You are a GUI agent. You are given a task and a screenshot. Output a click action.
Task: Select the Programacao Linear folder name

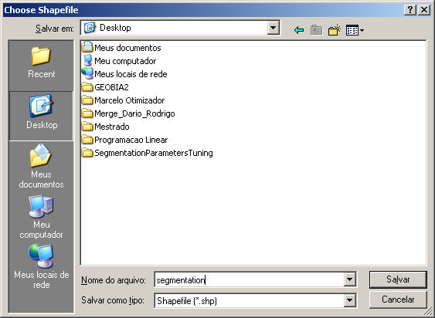[x=131, y=140]
